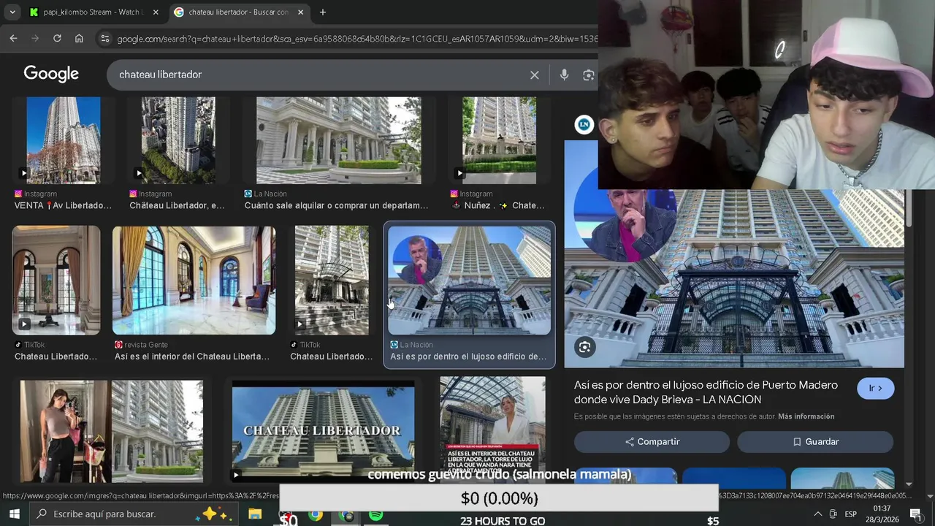935x526 pixels.
Task: Open the Windows Start menu
Action: click(x=14, y=514)
